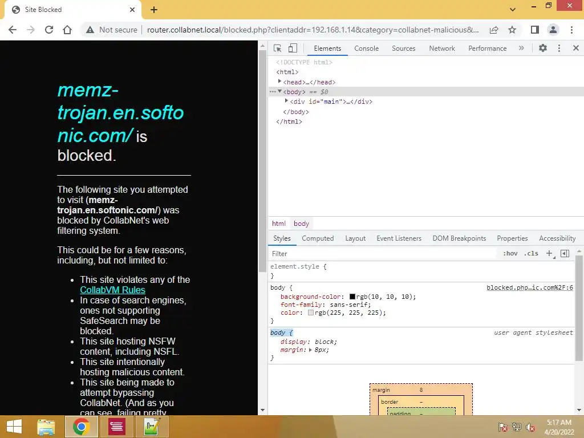Open the Styles sub-tab
Image resolution: width=584 pixels, height=438 pixels.
[x=282, y=238]
